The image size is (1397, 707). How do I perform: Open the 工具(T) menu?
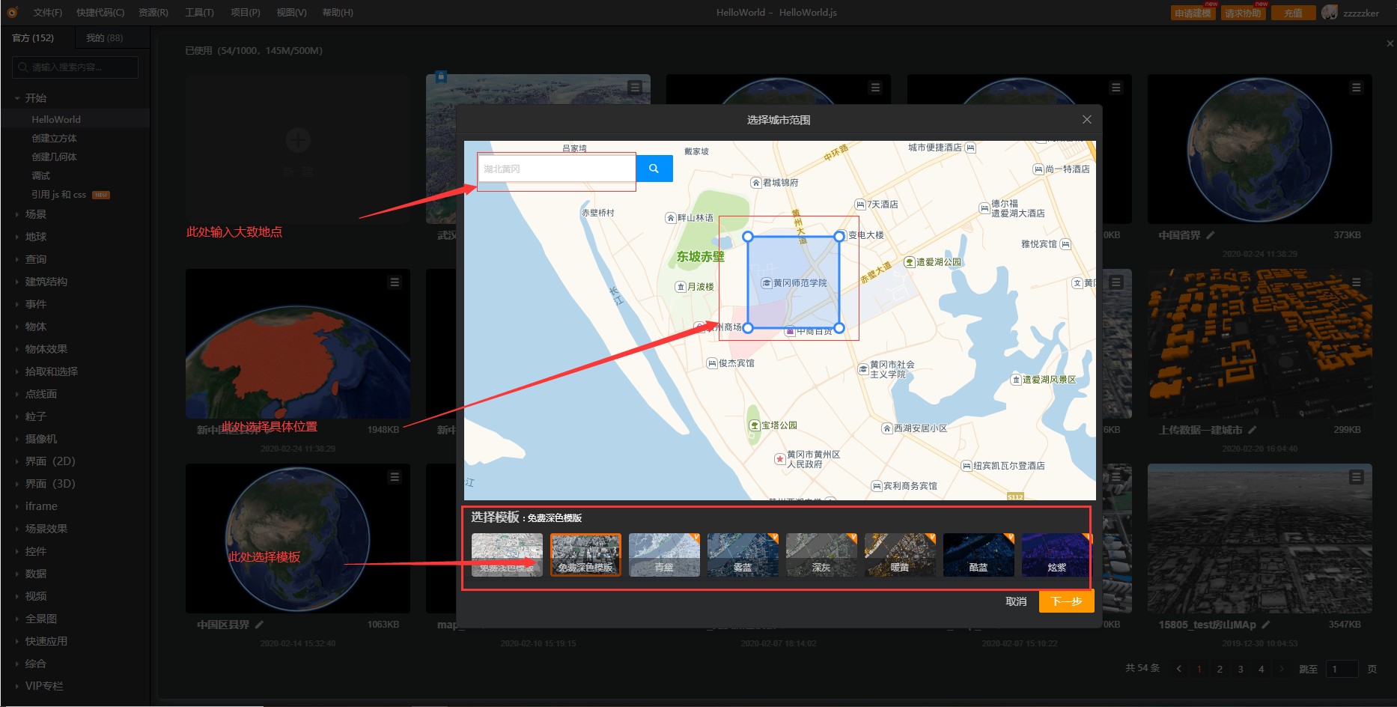click(199, 13)
